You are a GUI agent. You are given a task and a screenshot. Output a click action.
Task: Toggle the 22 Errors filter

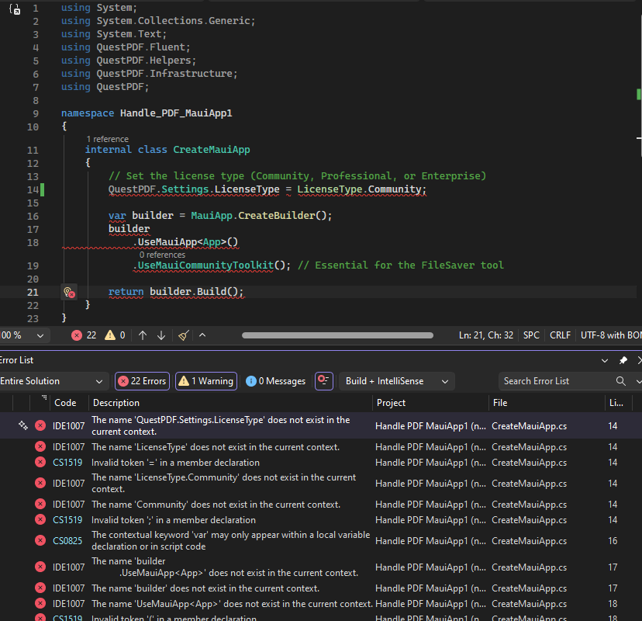142,381
